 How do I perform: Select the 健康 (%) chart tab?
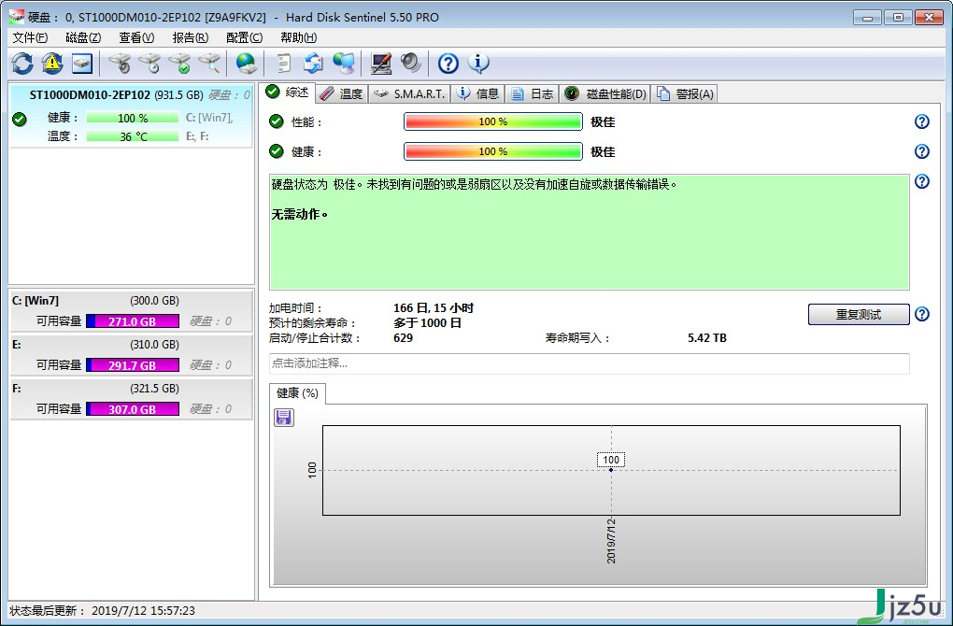(298, 393)
